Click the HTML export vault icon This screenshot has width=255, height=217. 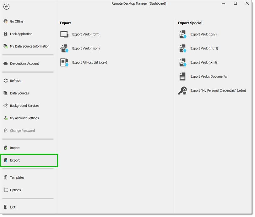[183, 48]
